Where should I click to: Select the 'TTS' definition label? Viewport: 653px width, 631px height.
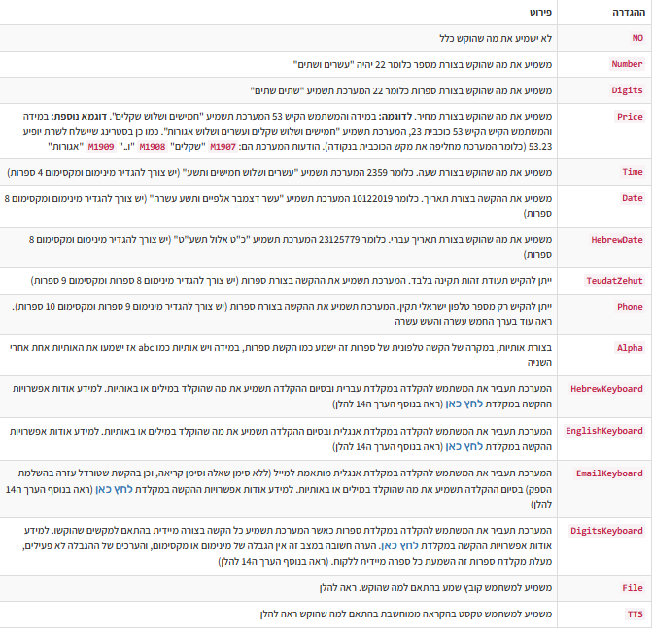click(635, 614)
